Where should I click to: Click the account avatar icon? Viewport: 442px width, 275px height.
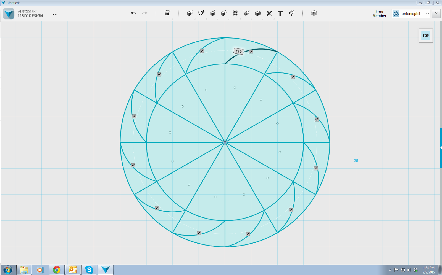[x=396, y=14]
